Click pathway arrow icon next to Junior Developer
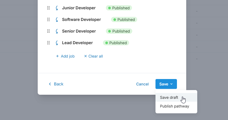This screenshot has height=120, width=228. [x=57, y=8]
